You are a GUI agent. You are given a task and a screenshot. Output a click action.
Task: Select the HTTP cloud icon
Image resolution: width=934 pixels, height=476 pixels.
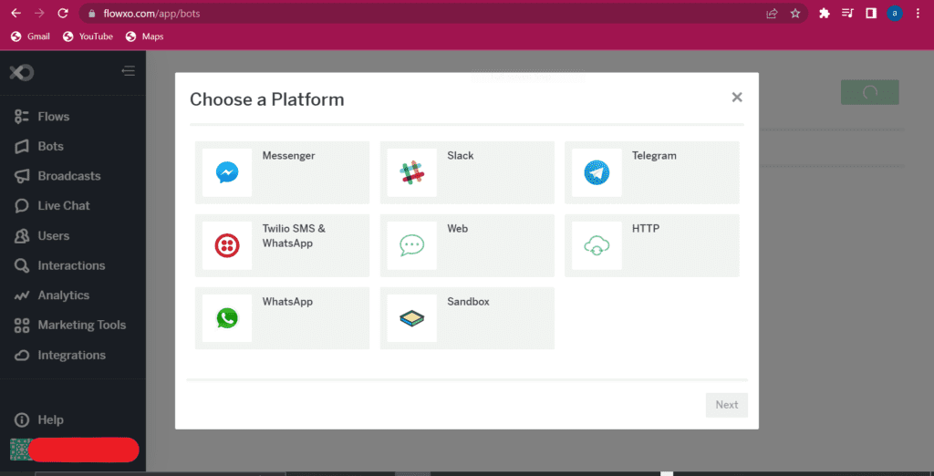point(597,245)
